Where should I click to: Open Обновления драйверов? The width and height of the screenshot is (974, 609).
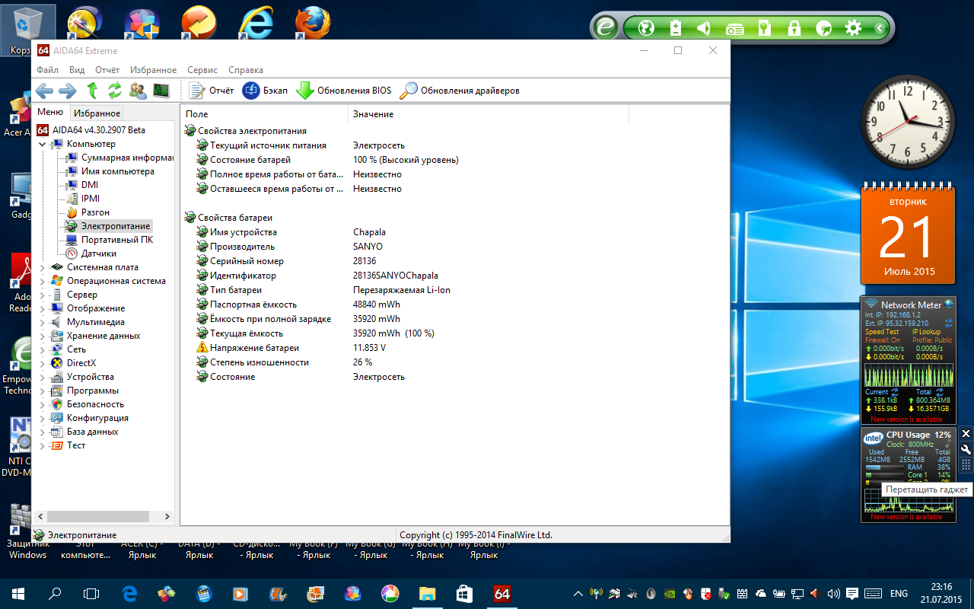pyautogui.click(x=460, y=91)
